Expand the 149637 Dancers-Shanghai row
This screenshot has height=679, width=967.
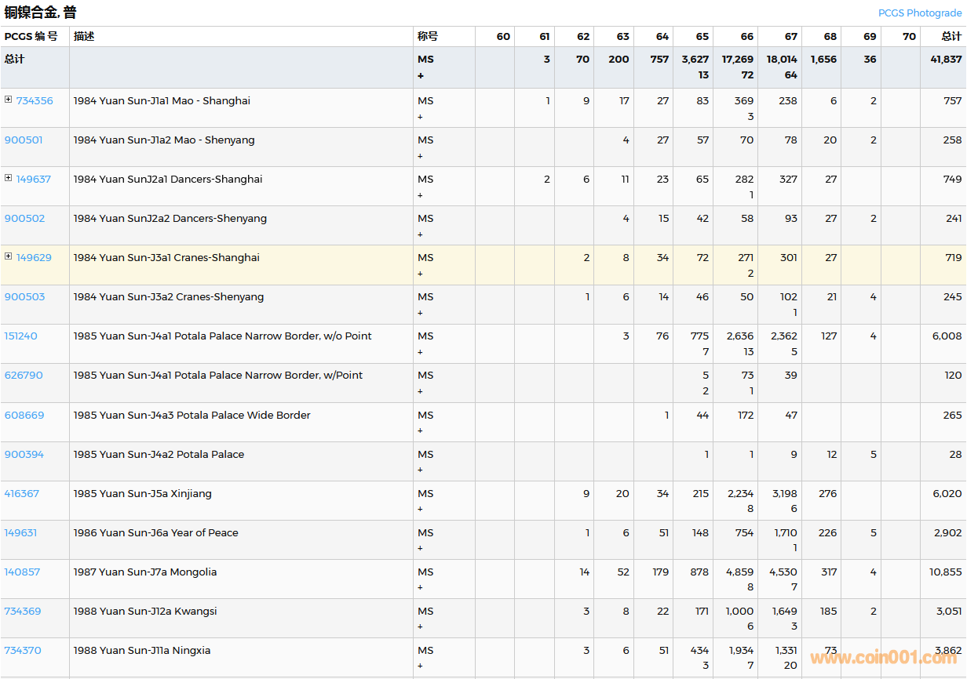9,178
